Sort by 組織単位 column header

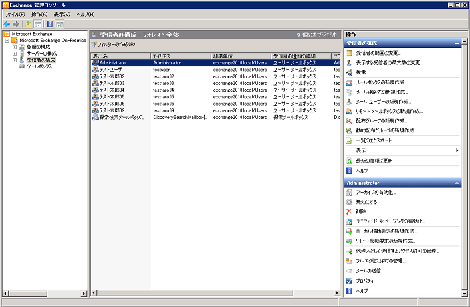[241, 56]
